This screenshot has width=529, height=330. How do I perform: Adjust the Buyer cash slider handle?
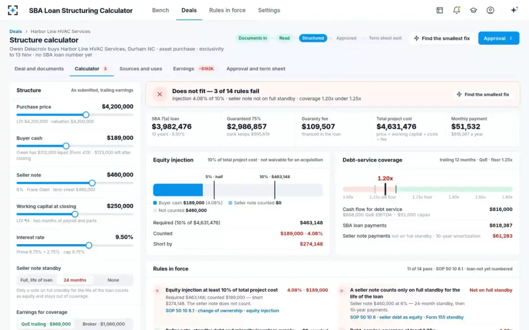tap(66, 146)
